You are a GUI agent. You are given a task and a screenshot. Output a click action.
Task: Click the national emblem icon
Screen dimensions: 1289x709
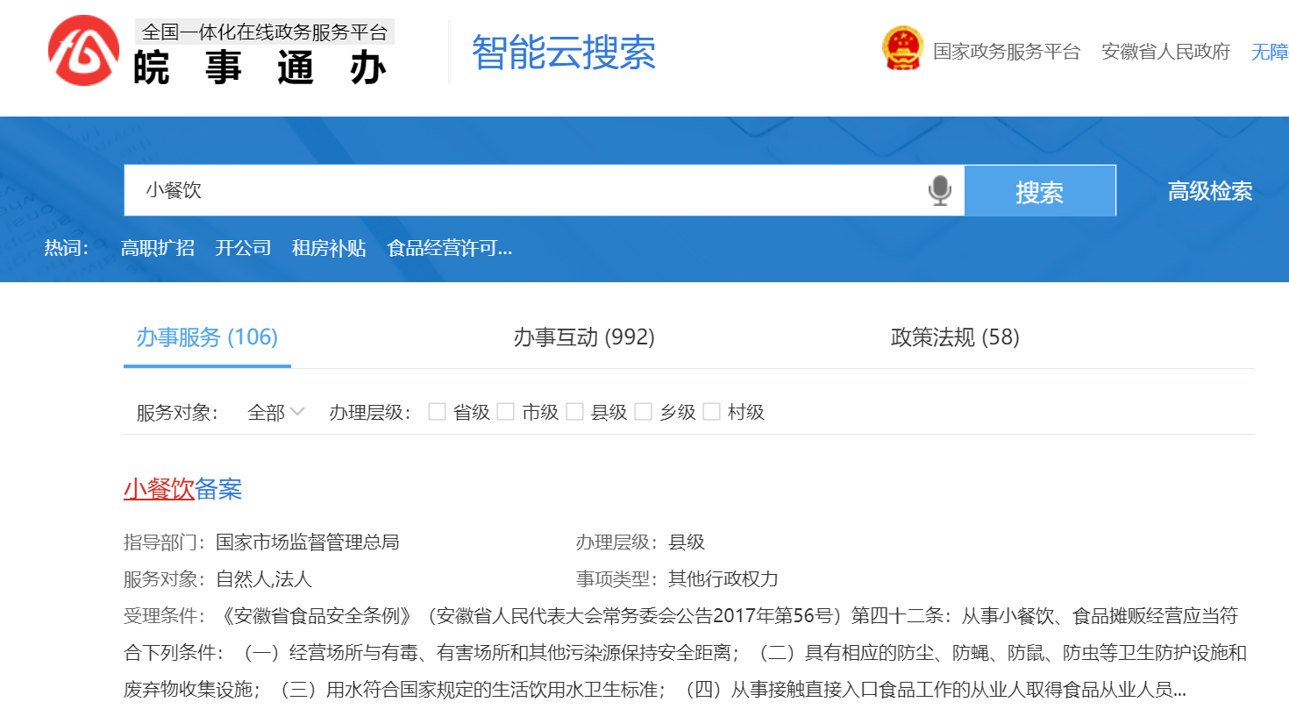[902, 49]
